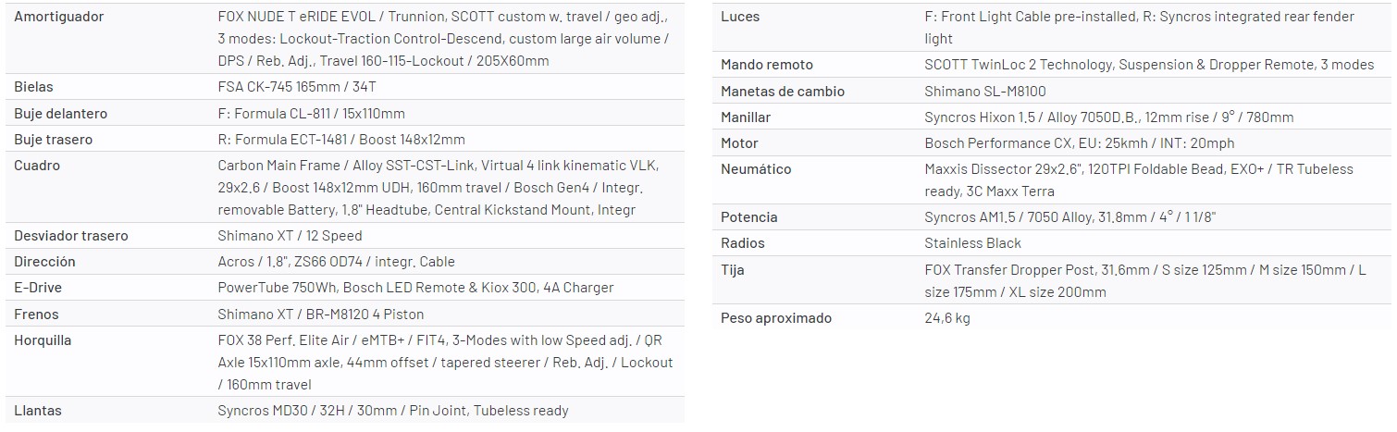
Task: Select the Shimano XT 12 Speed value
Action: coord(290,236)
